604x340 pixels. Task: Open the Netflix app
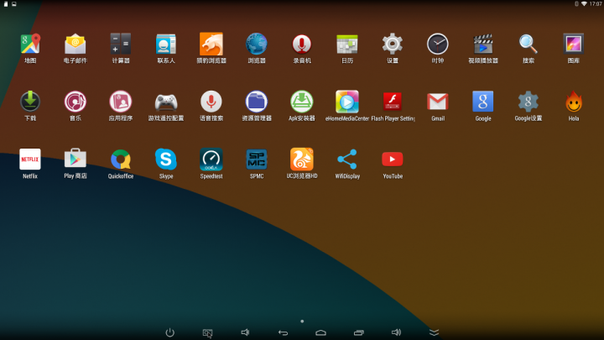pyautogui.click(x=30, y=160)
